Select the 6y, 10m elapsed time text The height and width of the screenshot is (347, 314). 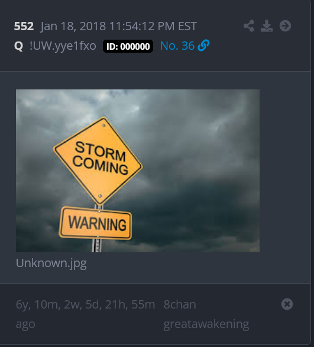[x=85, y=304]
